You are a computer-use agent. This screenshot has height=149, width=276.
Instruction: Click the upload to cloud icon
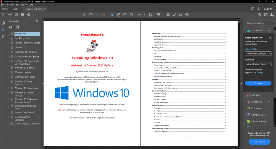(16, 15)
